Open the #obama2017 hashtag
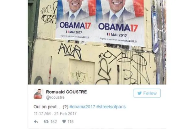 [x=82, y=107]
